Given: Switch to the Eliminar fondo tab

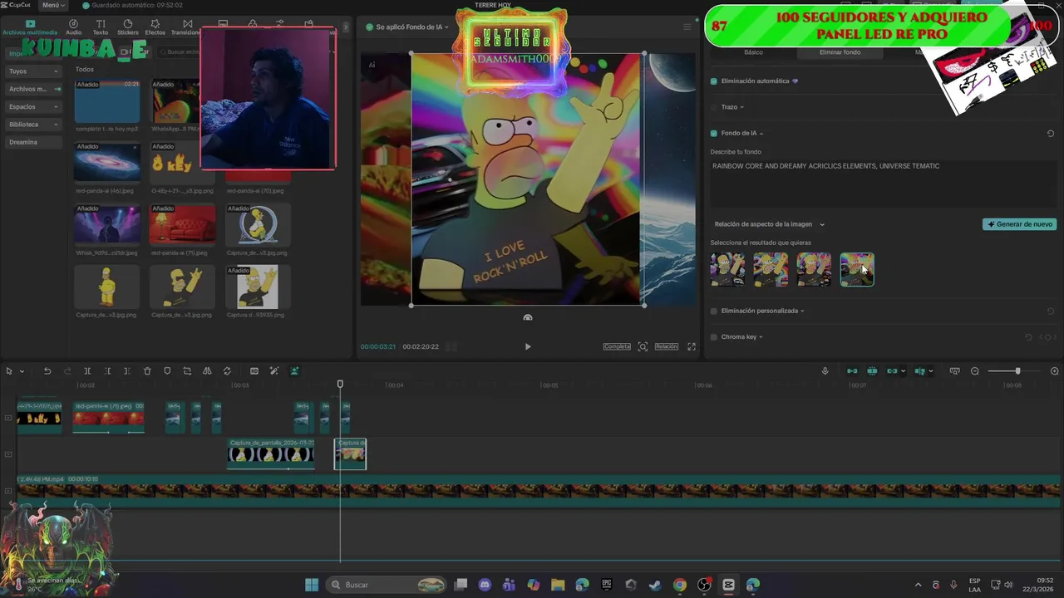Looking at the screenshot, I should tap(840, 52).
